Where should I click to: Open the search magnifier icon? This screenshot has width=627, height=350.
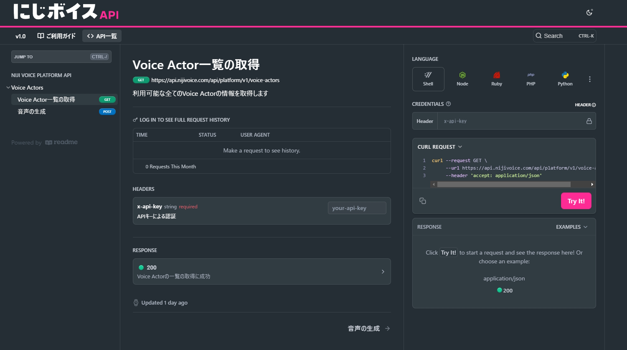tap(539, 36)
